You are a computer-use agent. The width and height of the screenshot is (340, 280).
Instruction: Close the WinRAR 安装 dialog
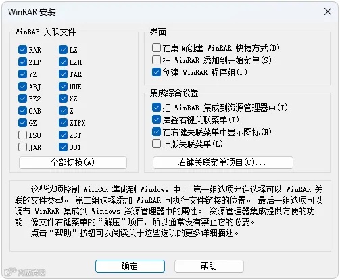328,11
